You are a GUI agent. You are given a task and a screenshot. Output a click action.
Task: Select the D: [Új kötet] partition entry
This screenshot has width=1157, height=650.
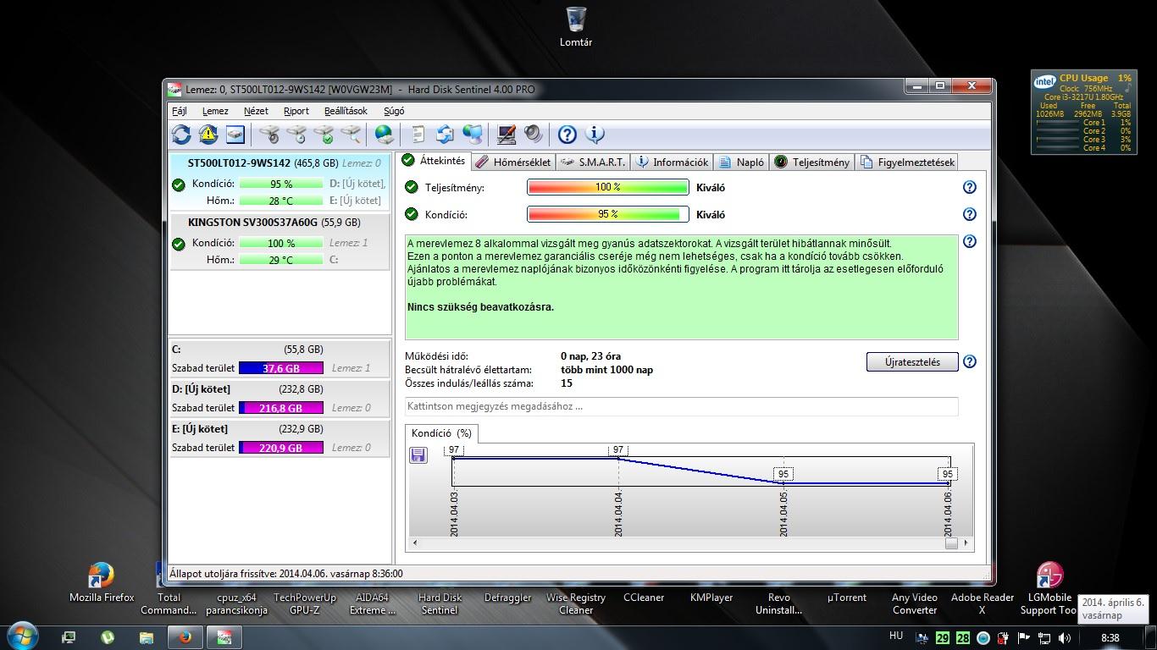click(280, 399)
